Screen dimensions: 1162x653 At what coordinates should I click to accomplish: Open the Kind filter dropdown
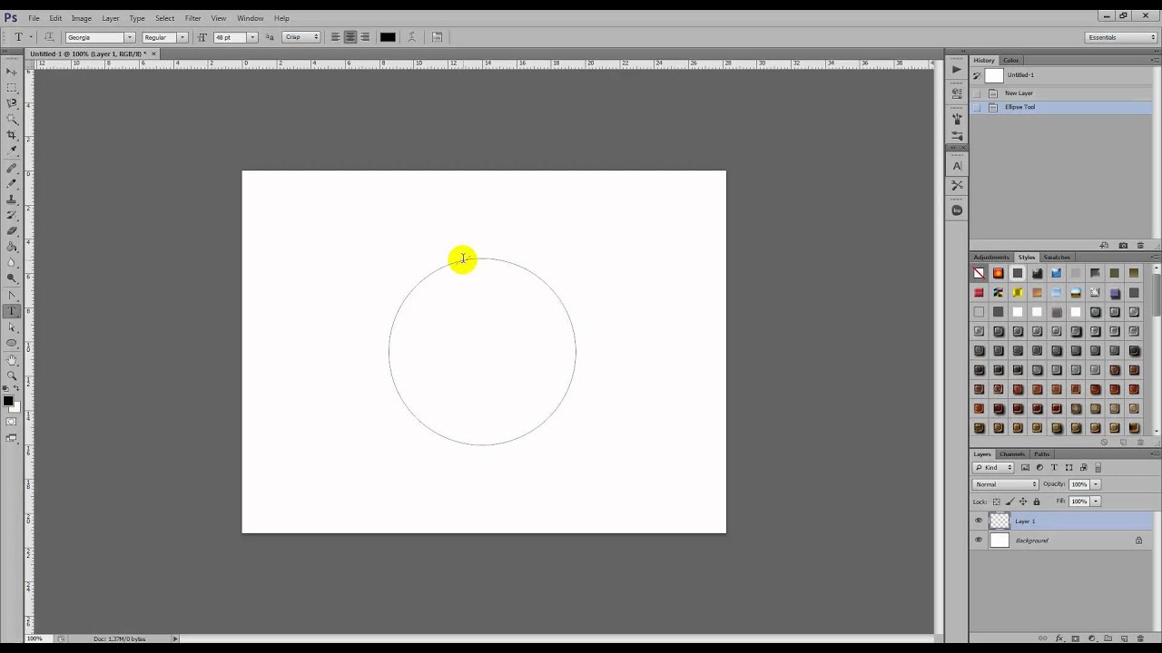(993, 467)
